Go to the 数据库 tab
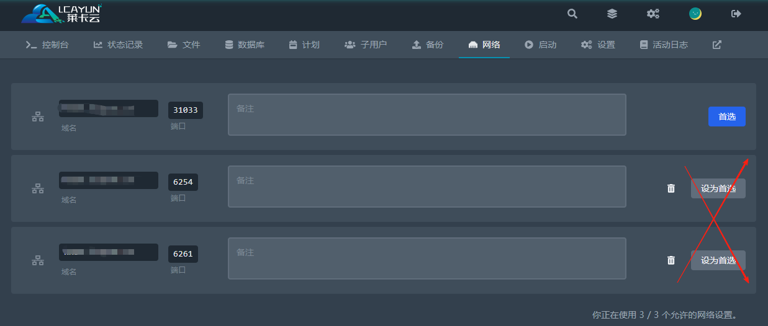The image size is (768, 326). pyautogui.click(x=245, y=45)
